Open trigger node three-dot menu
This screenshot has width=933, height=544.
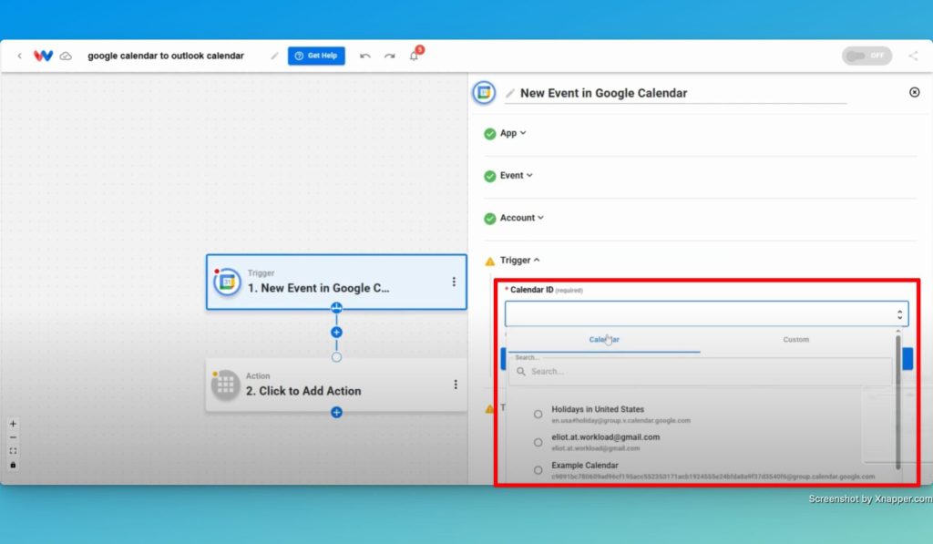click(x=454, y=282)
